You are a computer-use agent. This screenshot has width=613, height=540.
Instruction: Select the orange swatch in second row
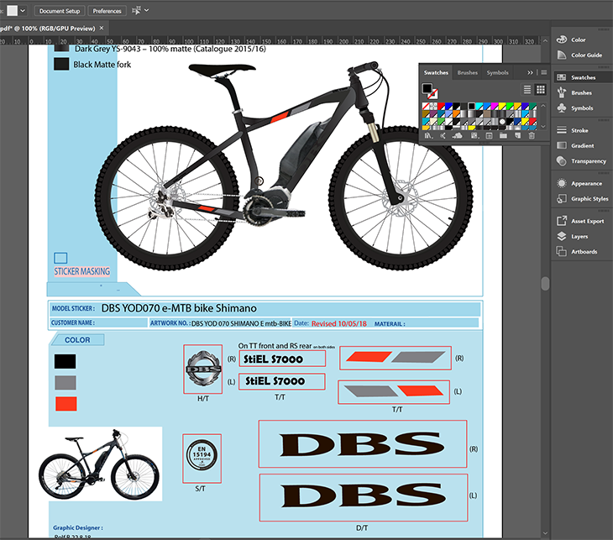(456, 113)
